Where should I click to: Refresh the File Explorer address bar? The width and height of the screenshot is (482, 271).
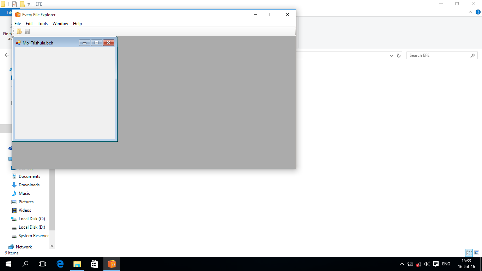tap(399, 55)
